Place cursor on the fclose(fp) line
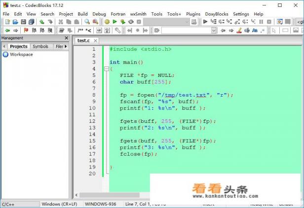Screen dimensions: 304x208 click(138, 154)
